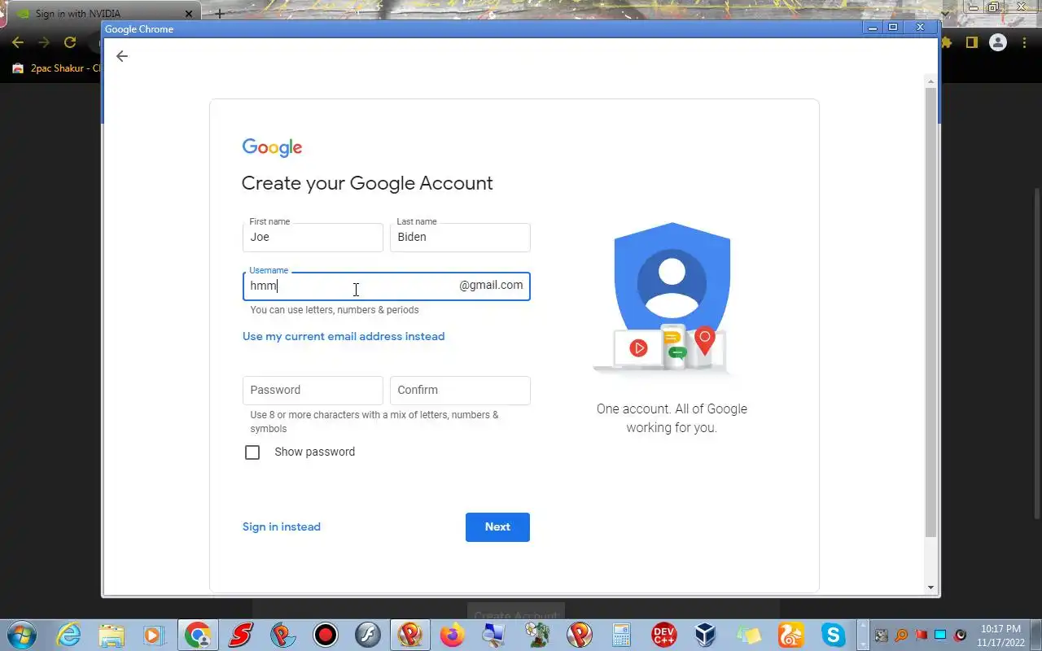Open the background browser's side panel icon
This screenshot has height=651, width=1042.
coord(971,42)
